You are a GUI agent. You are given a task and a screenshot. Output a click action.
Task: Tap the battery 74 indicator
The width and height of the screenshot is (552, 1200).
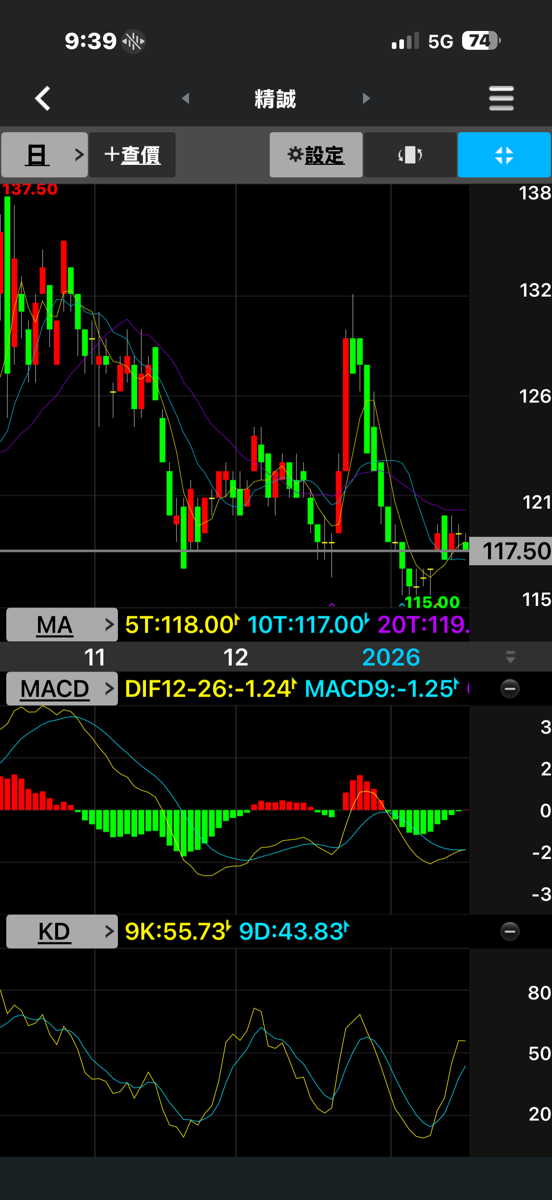click(x=481, y=41)
